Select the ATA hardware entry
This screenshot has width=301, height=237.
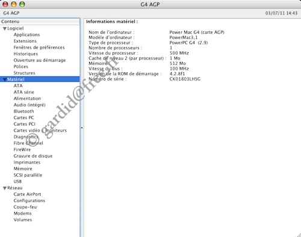pos(18,86)
